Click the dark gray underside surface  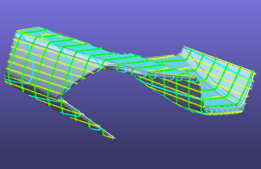(189, 95)
